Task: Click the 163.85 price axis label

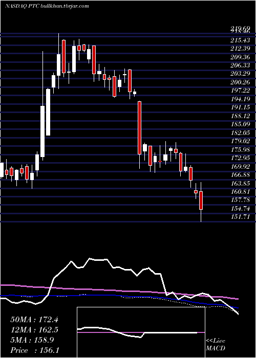Action: (240, 184)
